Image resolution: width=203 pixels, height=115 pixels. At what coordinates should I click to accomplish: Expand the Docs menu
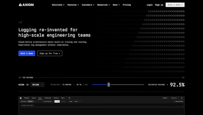point(116,5)
